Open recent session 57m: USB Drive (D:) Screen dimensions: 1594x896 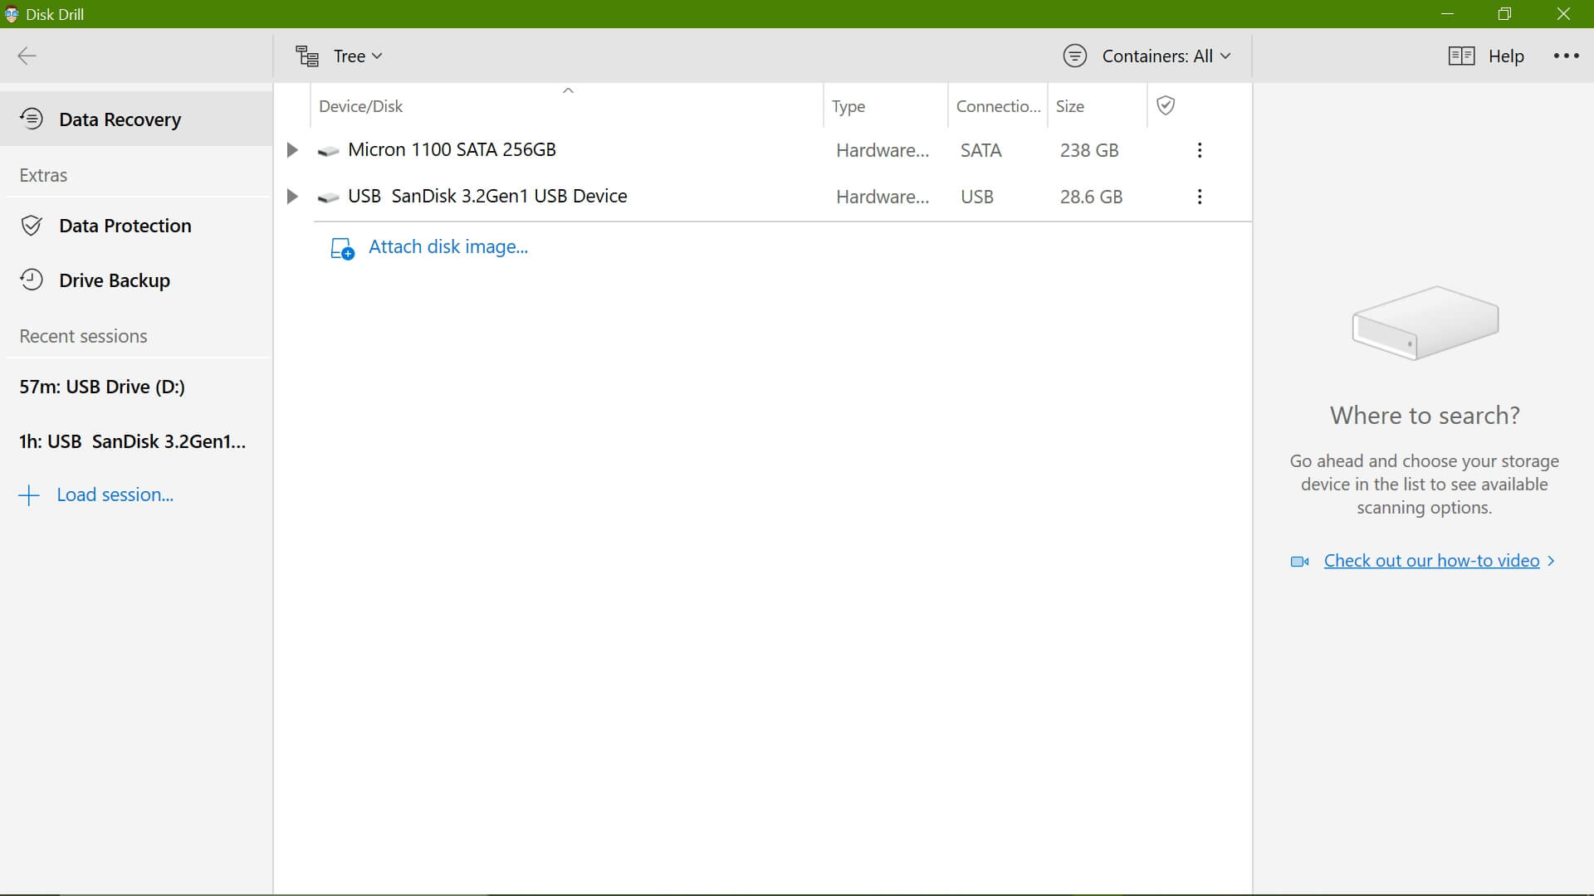click(102, 387)
